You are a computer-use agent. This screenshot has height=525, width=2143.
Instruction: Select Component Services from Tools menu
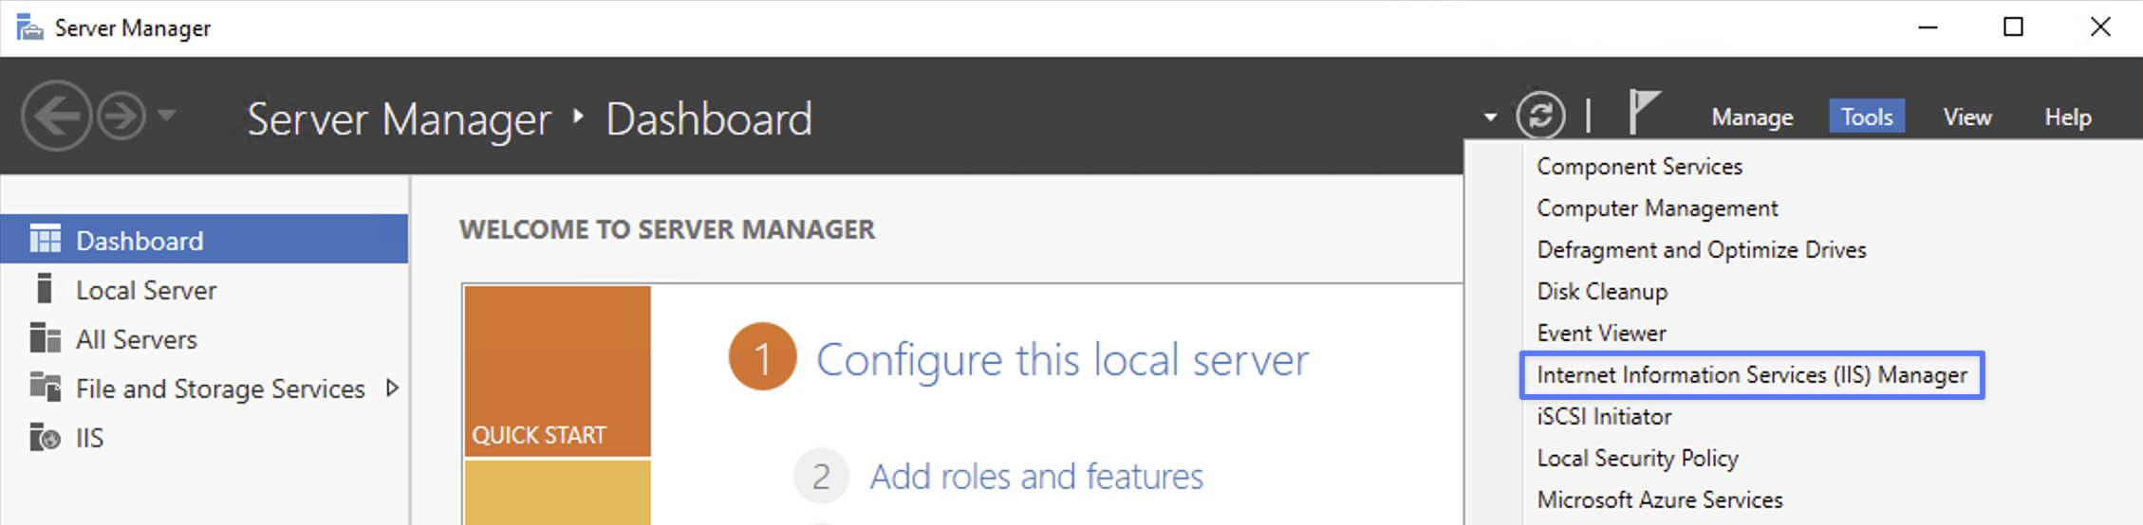point(1639,167)
